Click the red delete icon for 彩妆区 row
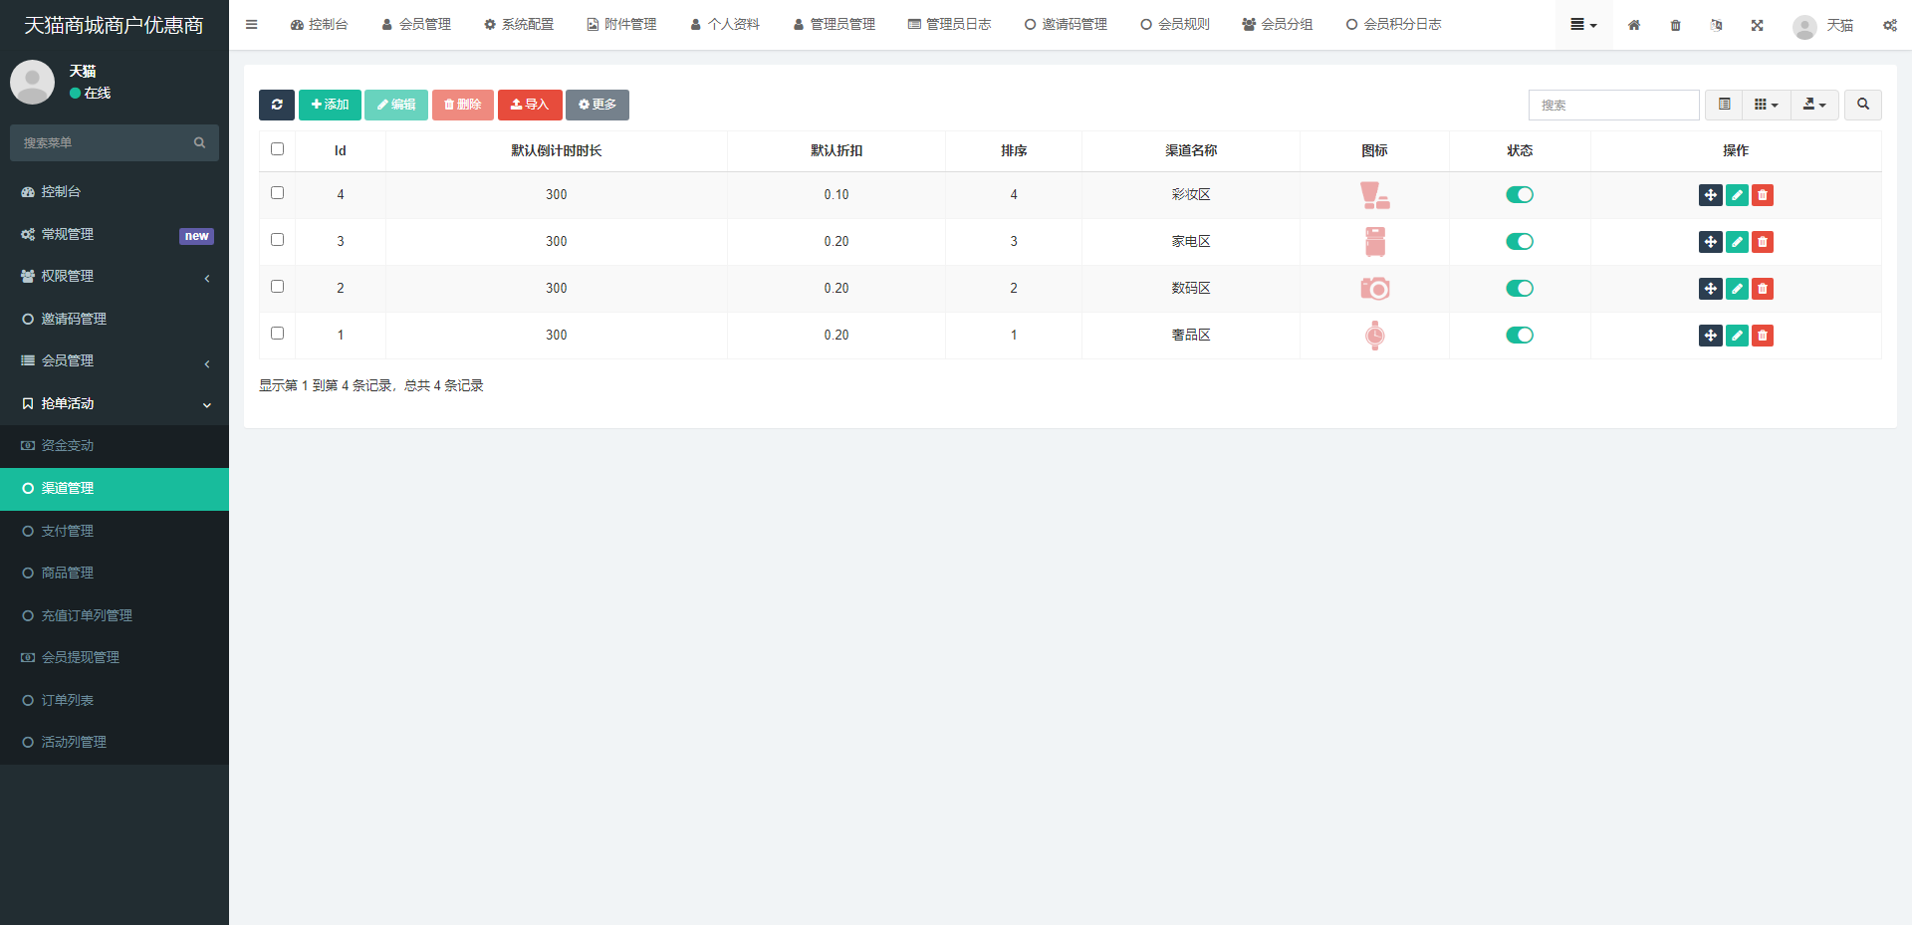This screenshot has height=925, width=1912. pyautogui.click(x=1763, y=195)
